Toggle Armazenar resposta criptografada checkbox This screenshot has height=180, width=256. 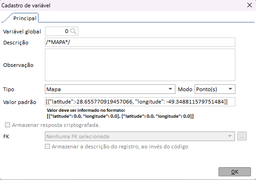(7, 125)
